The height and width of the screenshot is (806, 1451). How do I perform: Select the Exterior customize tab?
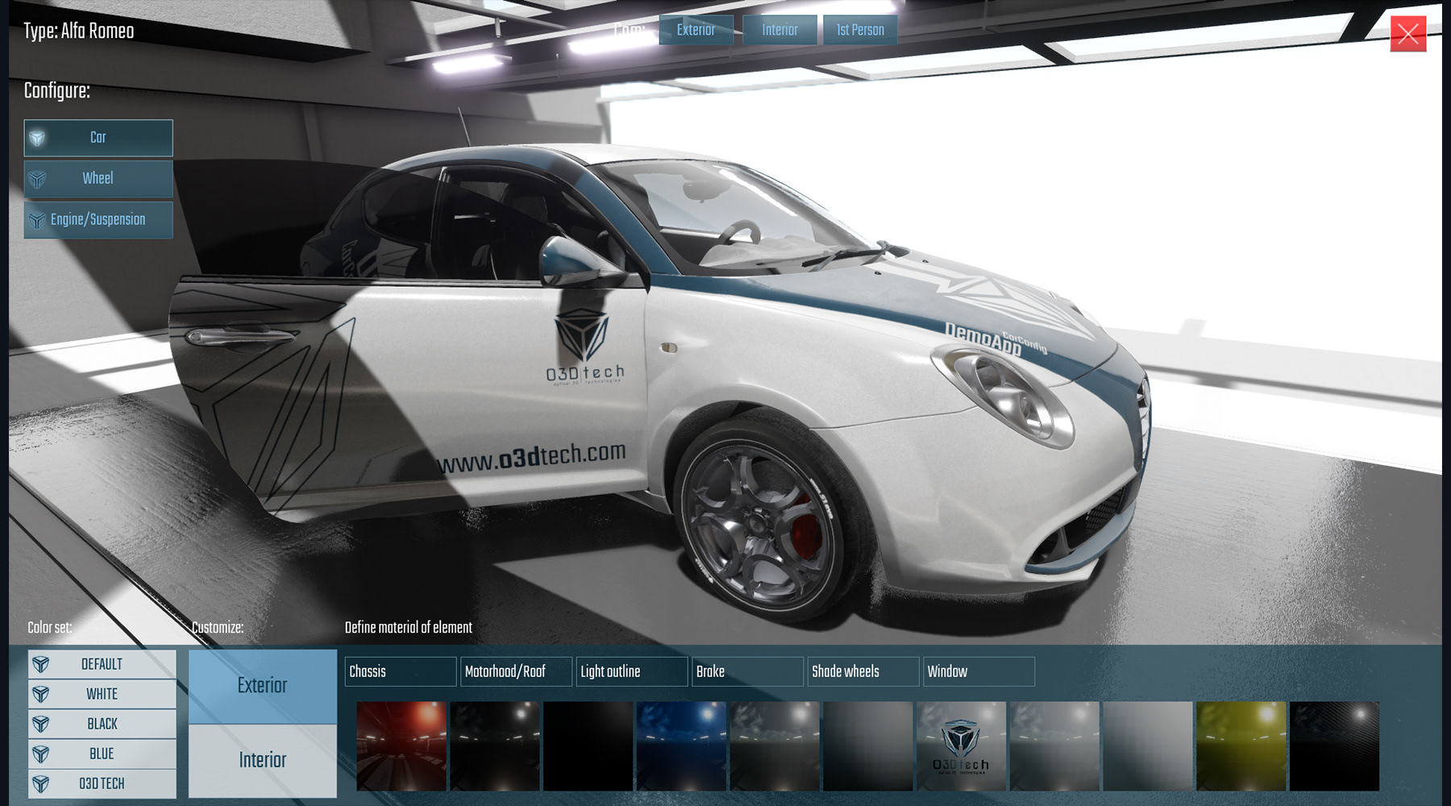263,686
